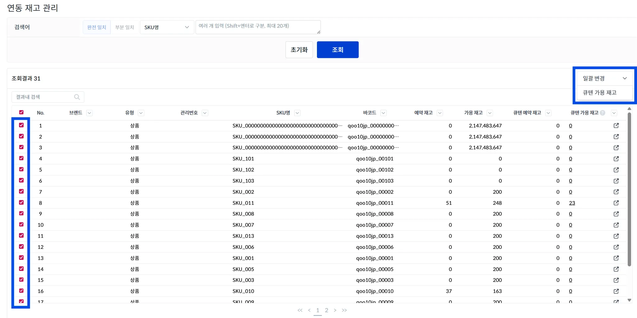
Task: Toggle the checkbox for row 13
Action: point(21,257)
